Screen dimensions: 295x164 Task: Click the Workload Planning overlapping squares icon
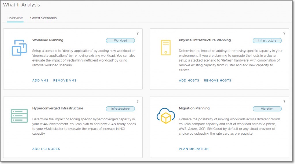19,48
